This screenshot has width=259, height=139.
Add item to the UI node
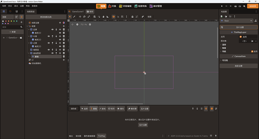(64, 60)
